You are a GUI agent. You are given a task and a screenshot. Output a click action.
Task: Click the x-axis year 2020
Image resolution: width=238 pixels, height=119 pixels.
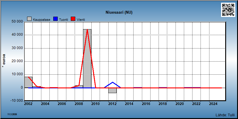click(180, 104)
